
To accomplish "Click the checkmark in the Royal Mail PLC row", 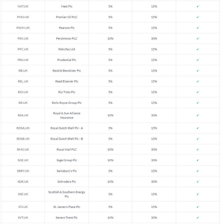I will [x=198, y=150].
